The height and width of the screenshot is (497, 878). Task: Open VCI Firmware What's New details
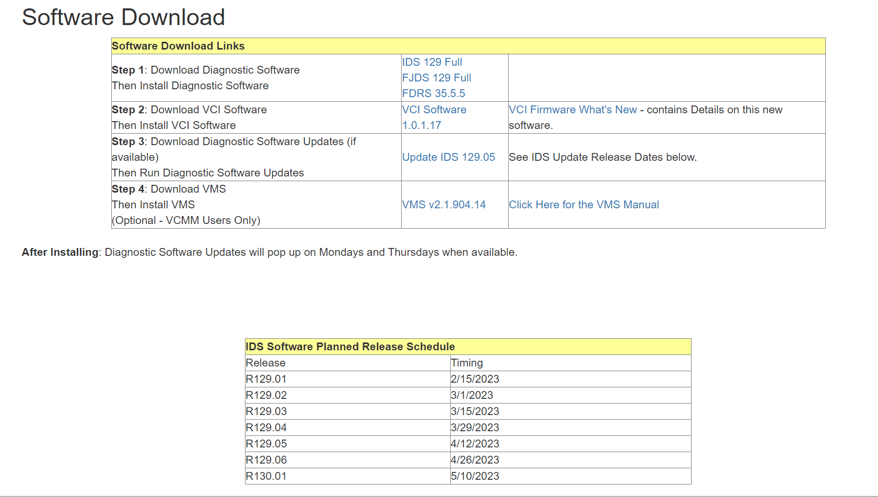point(572,110)
